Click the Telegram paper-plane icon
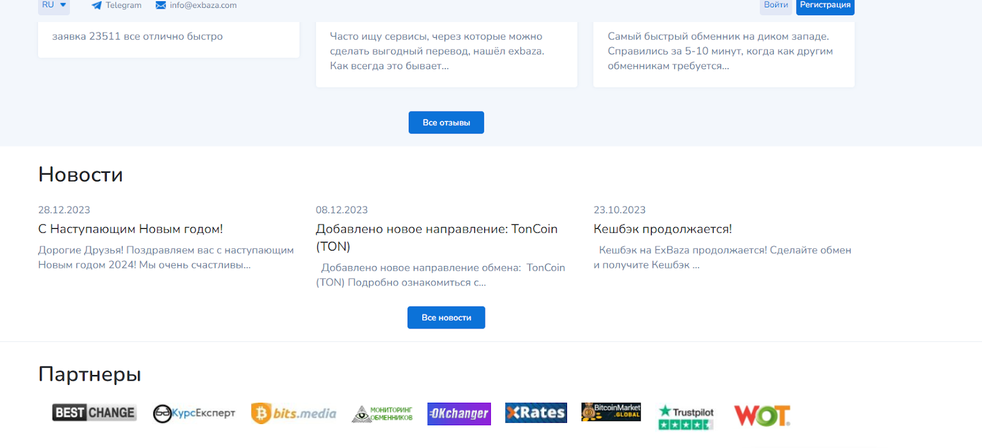 click(x=96, y=6)
